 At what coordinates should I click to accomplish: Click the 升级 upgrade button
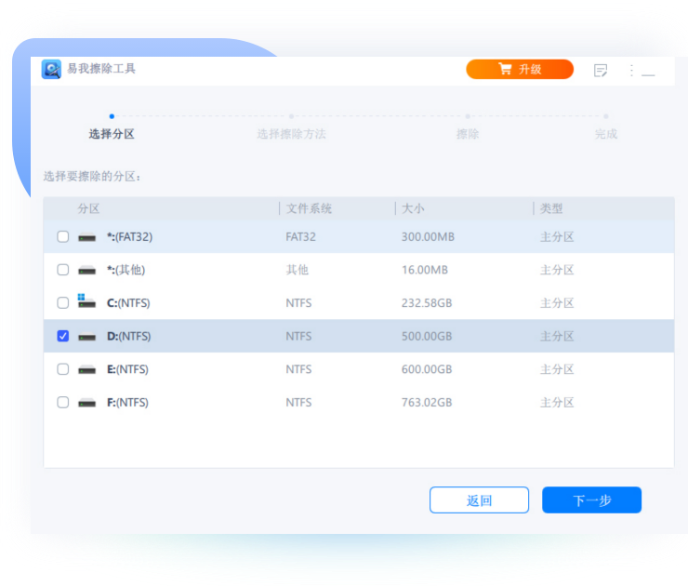point(520,69)
